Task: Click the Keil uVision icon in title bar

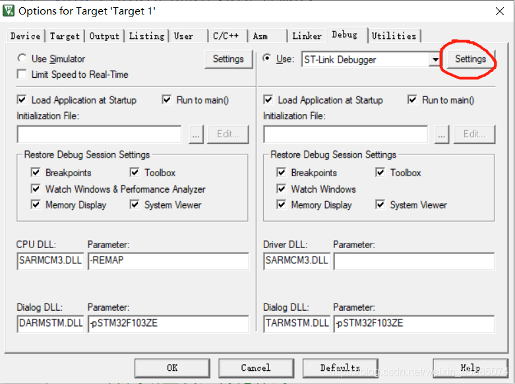Action: tap(8, 11)
